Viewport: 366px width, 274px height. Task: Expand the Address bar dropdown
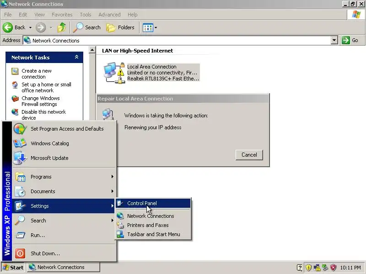[x=334, y=40]
